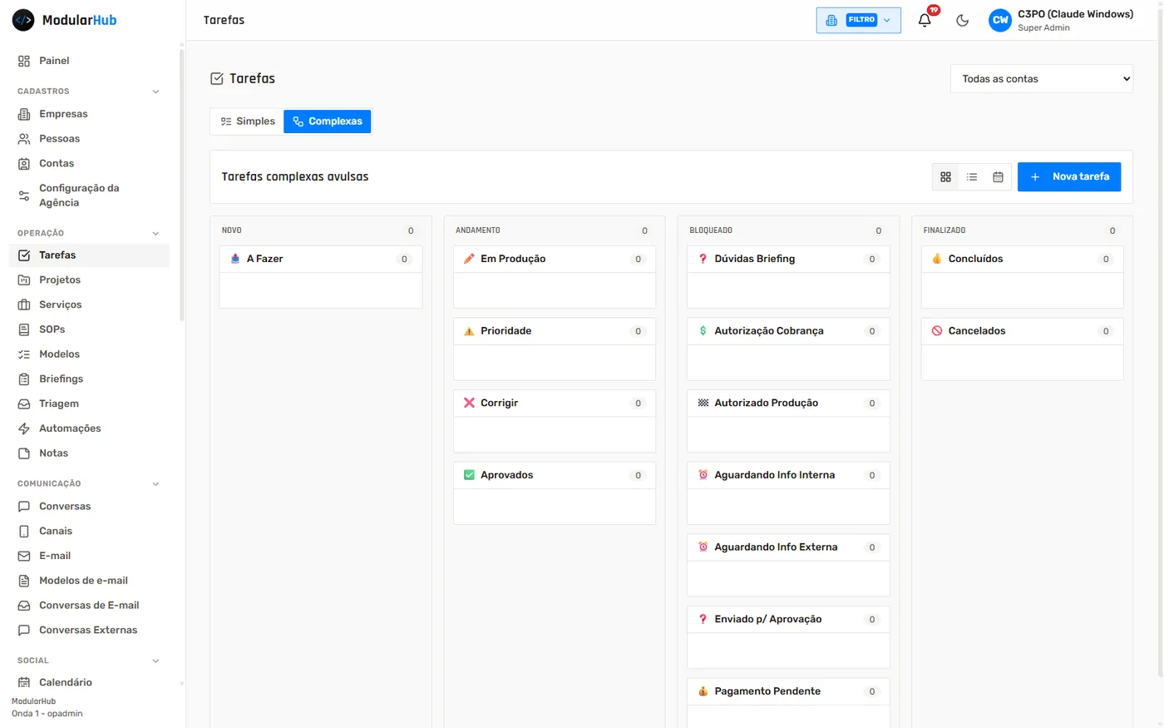Click the Modelos sidebar icon
1164x728 pixels.
[24, 354]
